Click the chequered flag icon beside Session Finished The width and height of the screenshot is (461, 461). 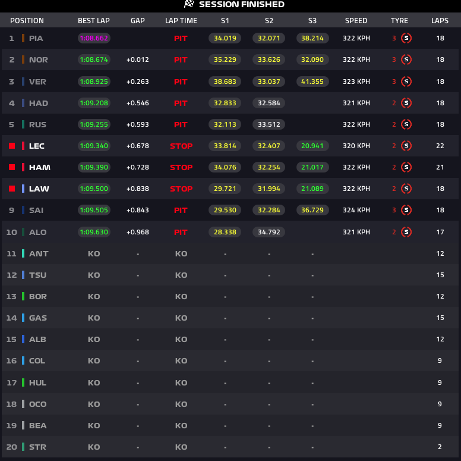(x=189, y=4)
